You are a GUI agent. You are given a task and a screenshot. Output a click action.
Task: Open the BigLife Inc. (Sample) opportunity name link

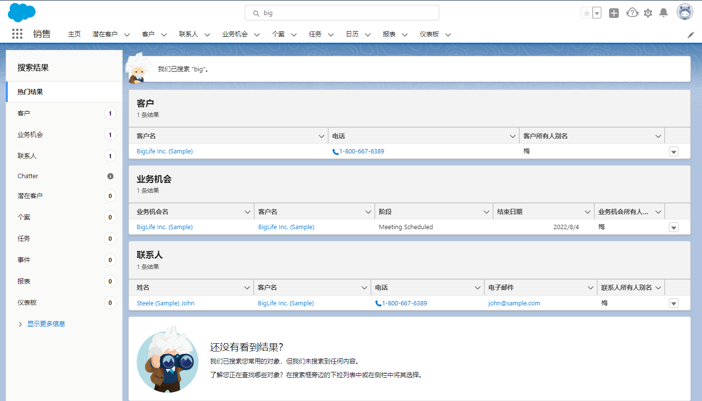[164, 227]
